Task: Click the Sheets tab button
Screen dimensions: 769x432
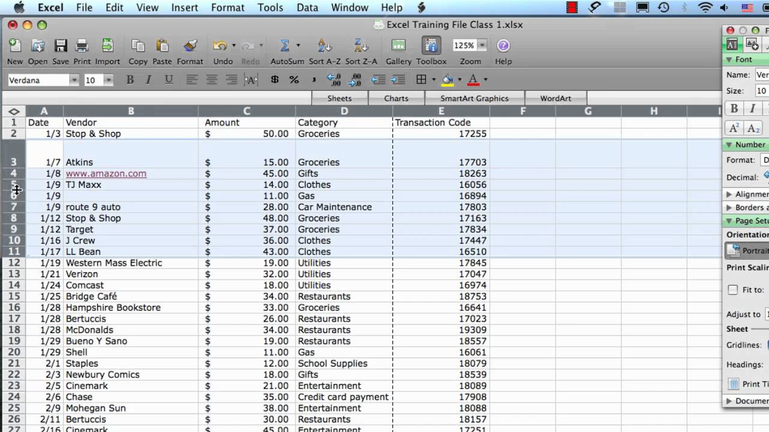Action: tap(339, 98)
